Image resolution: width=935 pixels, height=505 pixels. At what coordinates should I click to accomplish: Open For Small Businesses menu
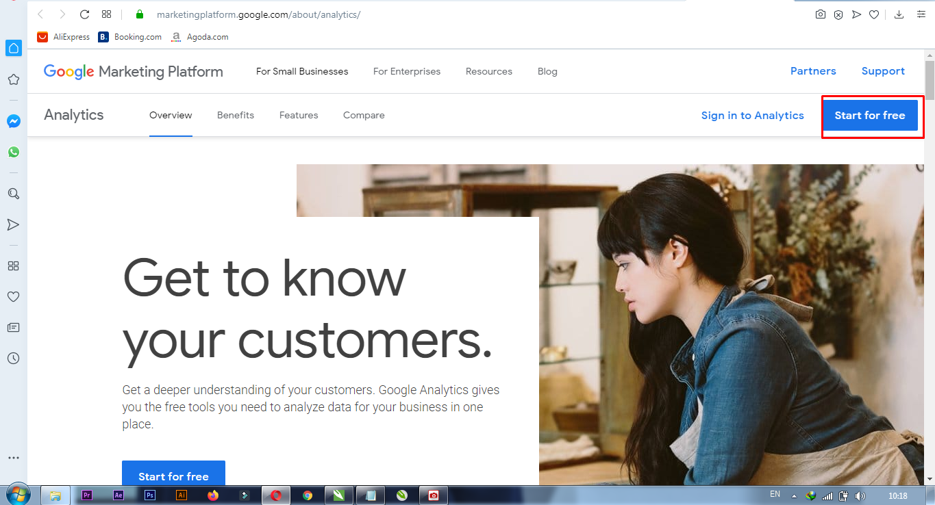[302, 71]
